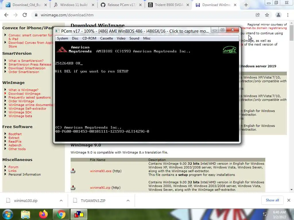Open the CD-ROM menu in PCem
The image size is (294, 220).
click(x=89, y=38)
